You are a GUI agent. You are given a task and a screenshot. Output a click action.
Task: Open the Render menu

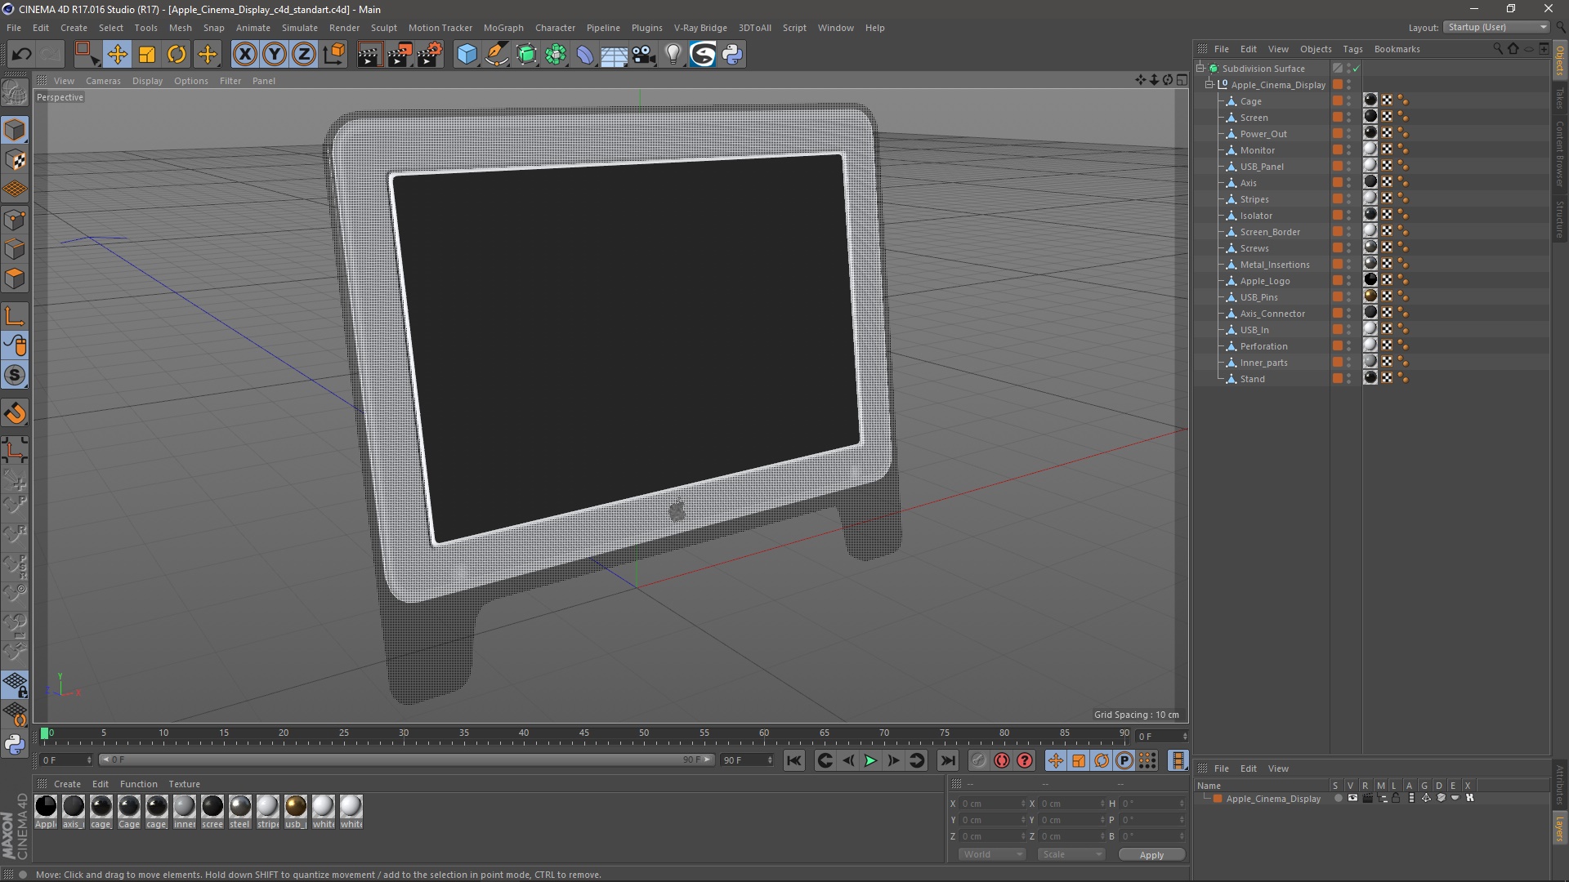coord(344,28)
